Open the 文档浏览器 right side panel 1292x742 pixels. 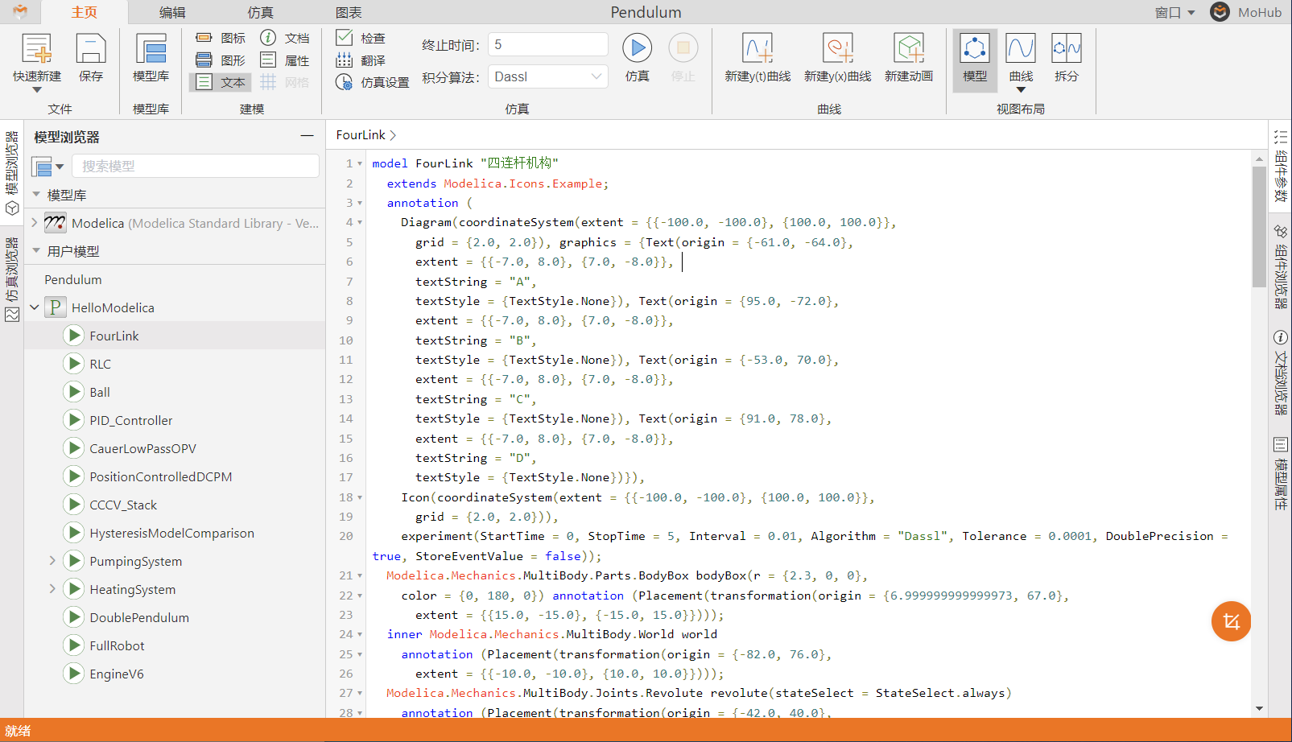pos(1281,373)
